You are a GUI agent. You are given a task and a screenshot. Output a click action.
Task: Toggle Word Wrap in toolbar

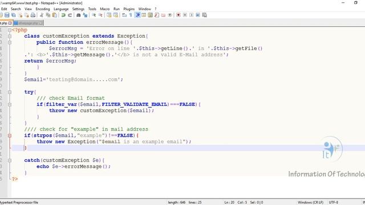[x=124, y=15]
